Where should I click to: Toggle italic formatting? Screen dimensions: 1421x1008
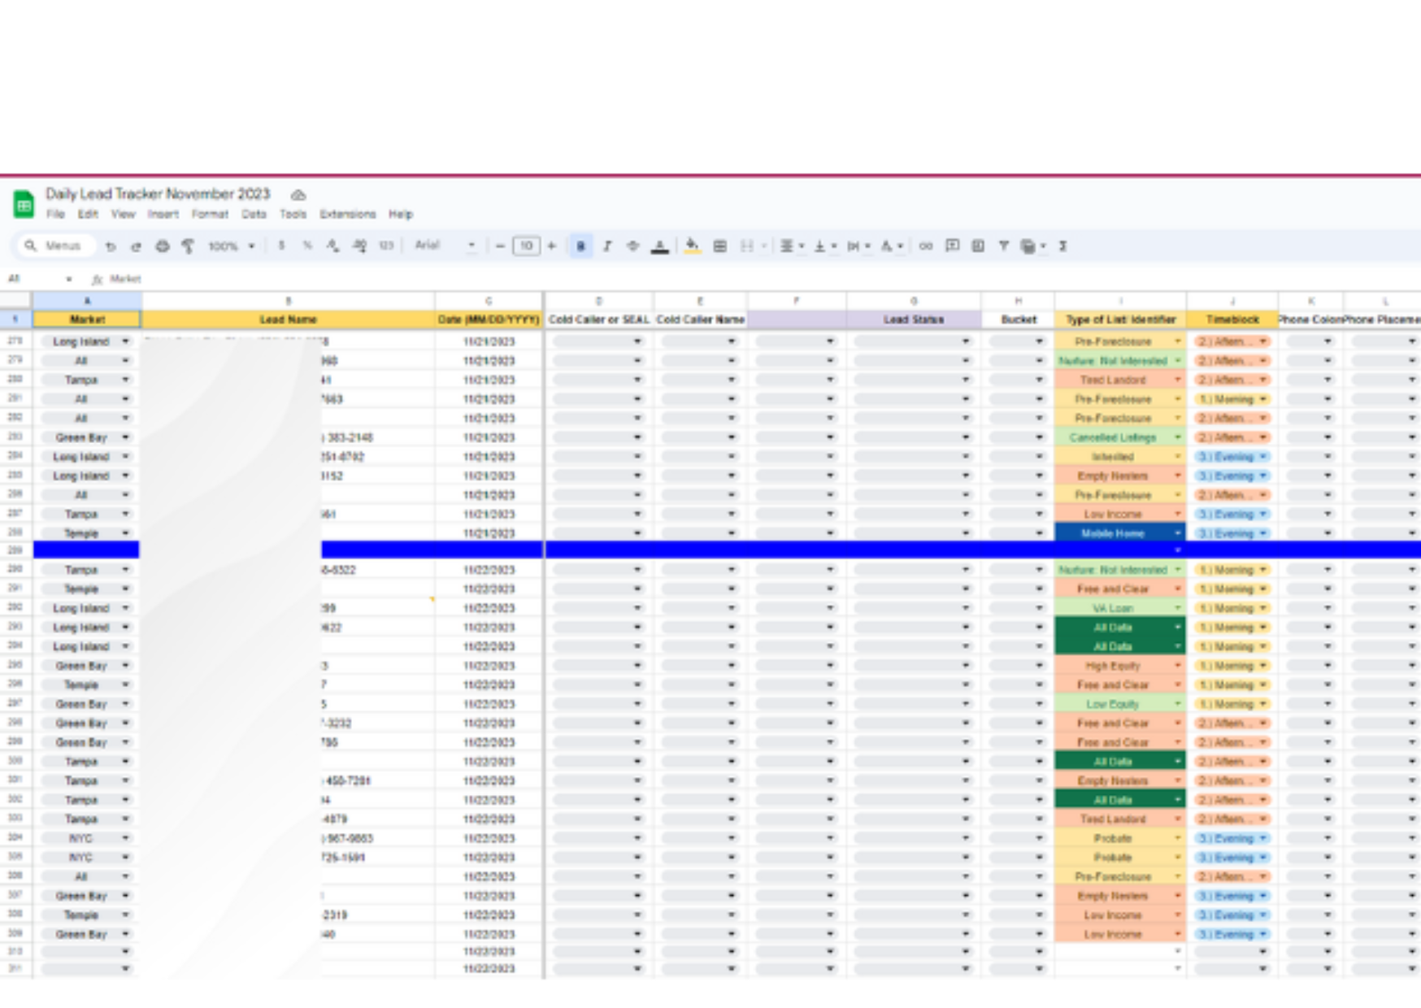(607, 246)
